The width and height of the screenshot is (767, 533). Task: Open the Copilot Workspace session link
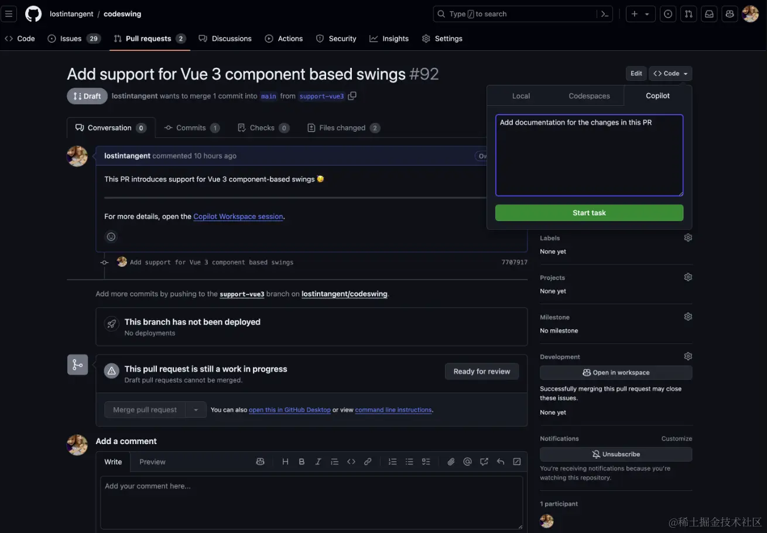coord(238,216)
